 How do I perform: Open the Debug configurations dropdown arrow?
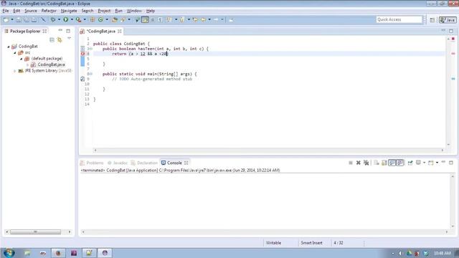pyautogui.click(x=59, y=19)
